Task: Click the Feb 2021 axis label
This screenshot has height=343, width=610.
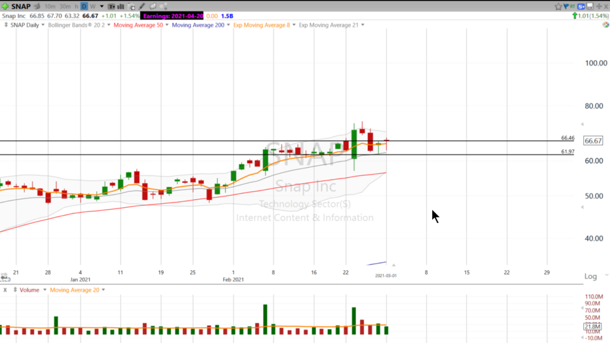Action: (x=233, y=279)
